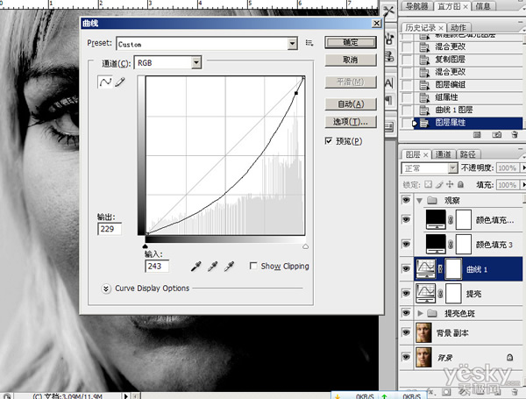The height and width of the screenshot is (399, 526).
Task: Click the 背景 layer lock icon
Action: tap(509, 358)
